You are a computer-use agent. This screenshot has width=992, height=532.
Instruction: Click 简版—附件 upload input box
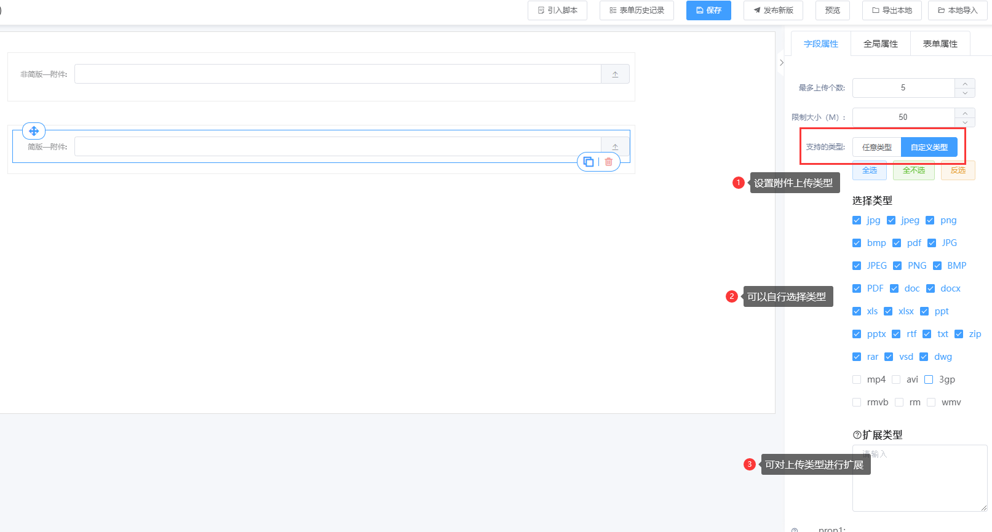[338, 146]
